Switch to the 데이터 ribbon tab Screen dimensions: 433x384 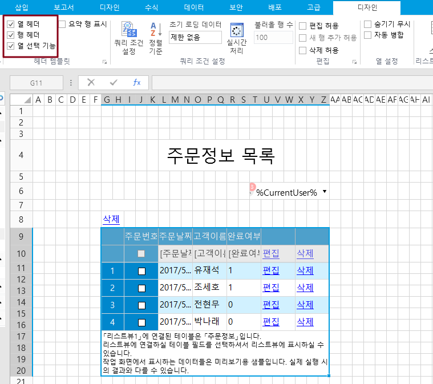click(x=194, y=7)
